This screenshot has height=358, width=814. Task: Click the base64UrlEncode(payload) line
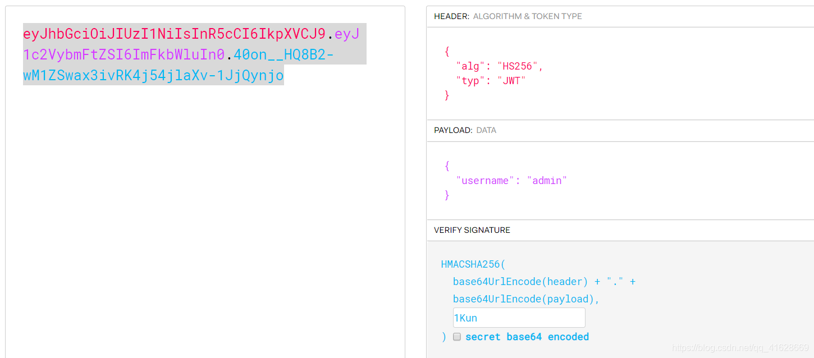click(x=527, y=299)
